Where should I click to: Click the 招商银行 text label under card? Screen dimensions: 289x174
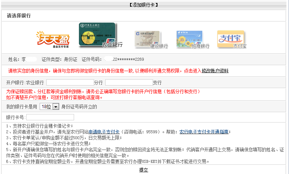click(x=200, y=46)
